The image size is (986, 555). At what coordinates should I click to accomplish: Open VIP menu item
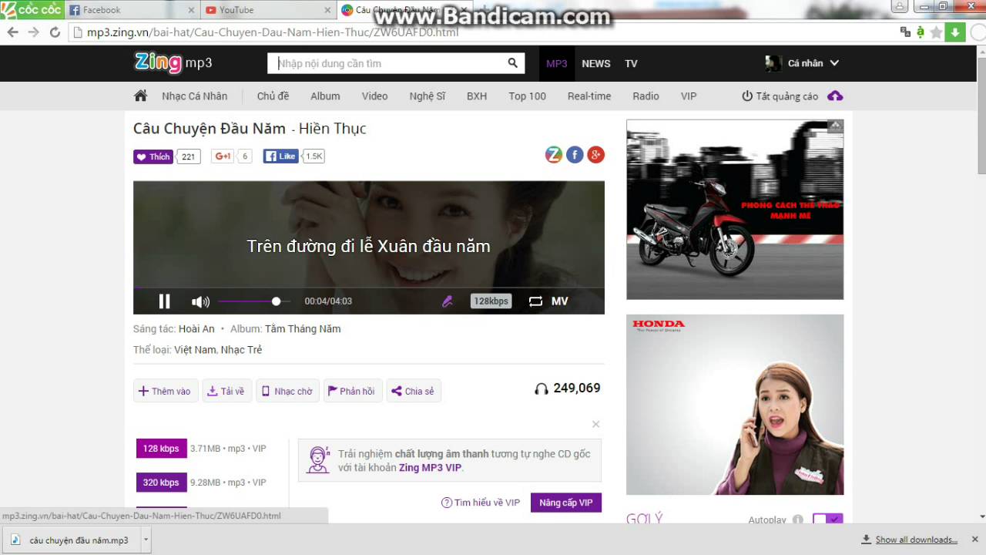pyautogui.click(x=689, y=96)
